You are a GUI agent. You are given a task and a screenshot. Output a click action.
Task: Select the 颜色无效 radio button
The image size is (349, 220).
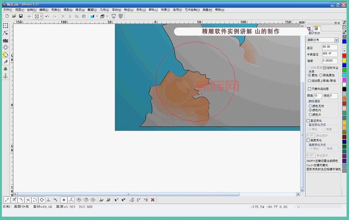310,106
